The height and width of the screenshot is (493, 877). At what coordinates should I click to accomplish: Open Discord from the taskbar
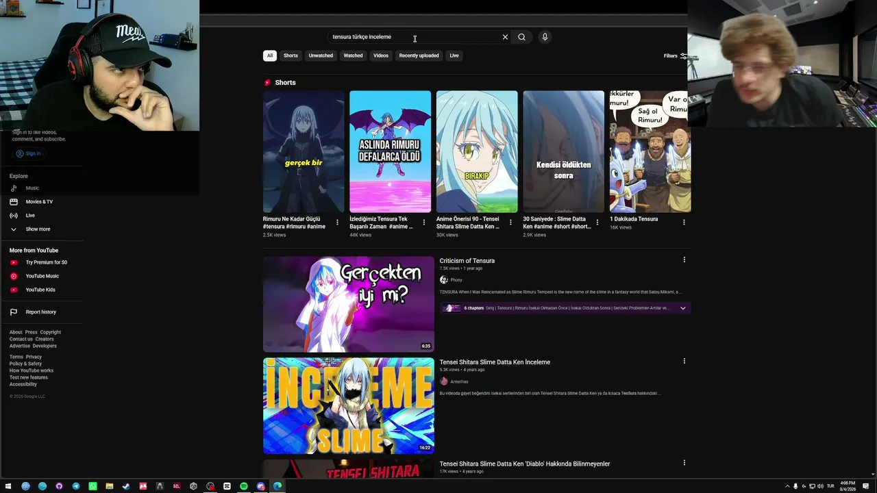click(260, 486)
